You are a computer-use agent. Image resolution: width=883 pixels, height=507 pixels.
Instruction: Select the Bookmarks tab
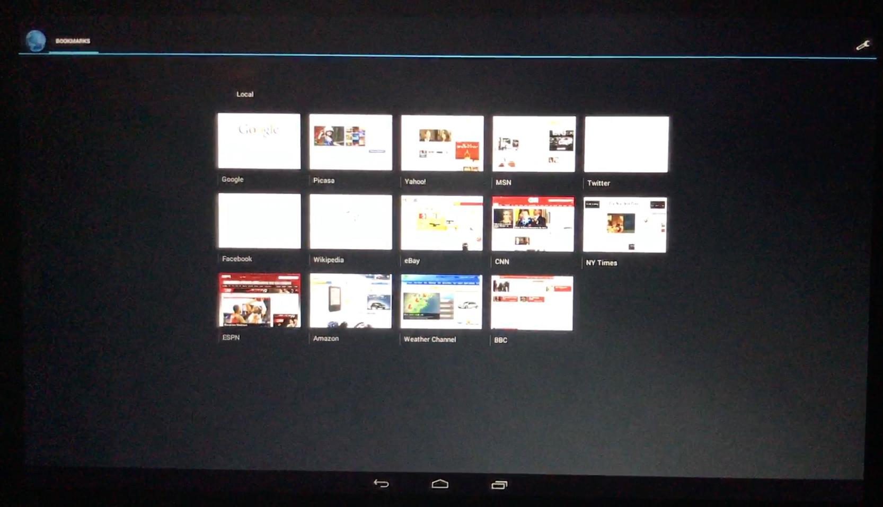[73, 41]
